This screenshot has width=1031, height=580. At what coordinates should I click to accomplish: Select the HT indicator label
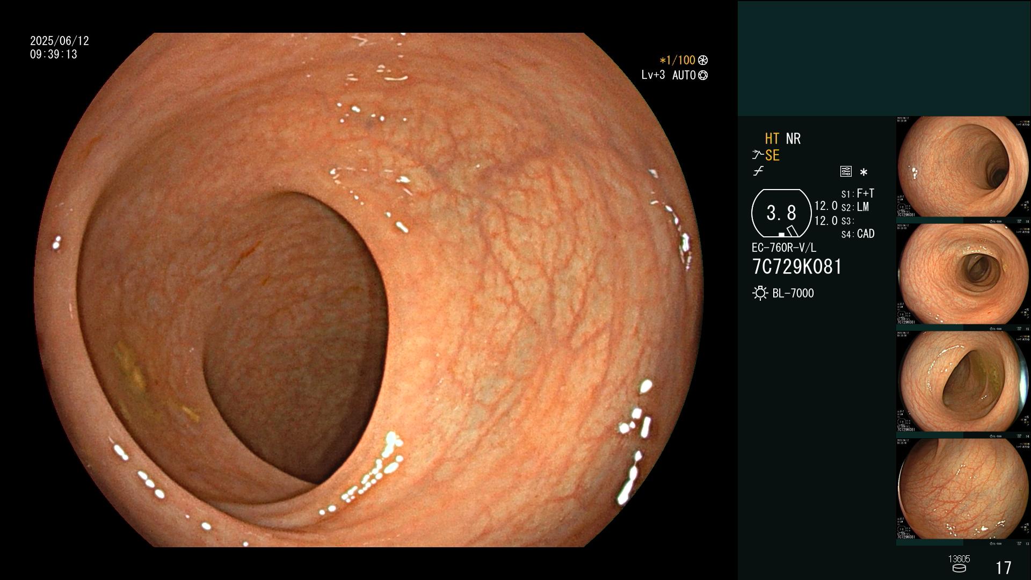click(772, 139)
